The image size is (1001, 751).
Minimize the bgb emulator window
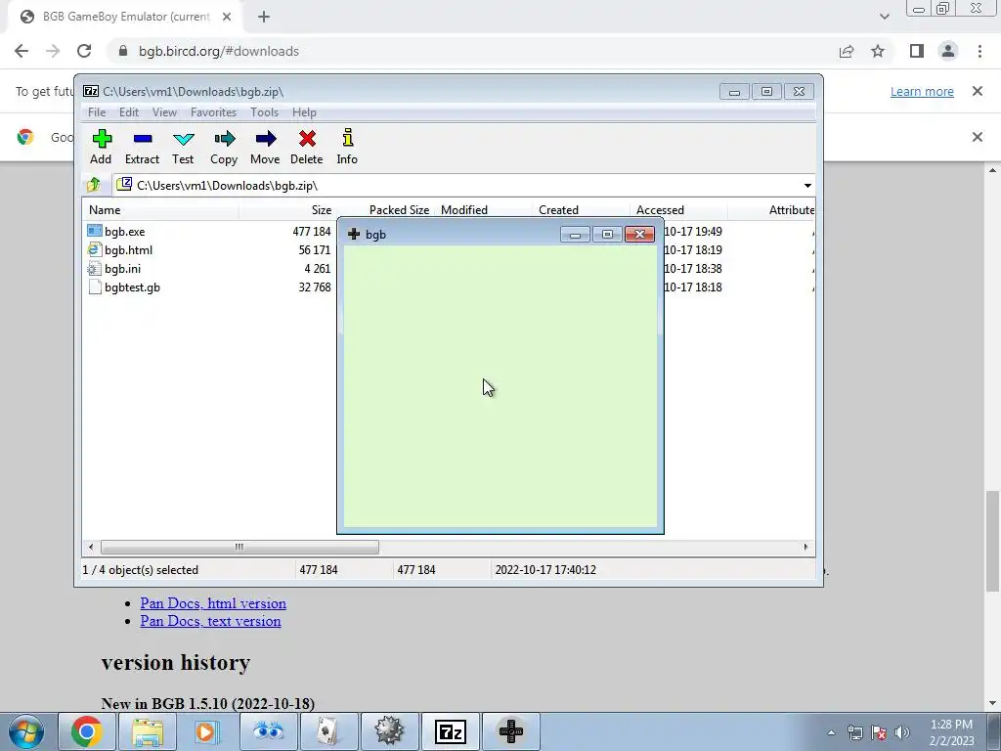[x=575, y=235]
